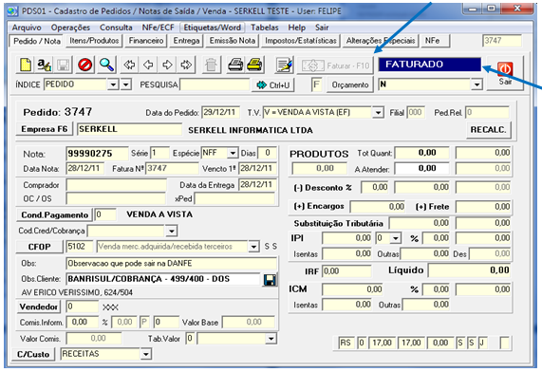542x372 pixels.
Task: Go to first record with double-left arrow
Action: click(x=129, y=65)
